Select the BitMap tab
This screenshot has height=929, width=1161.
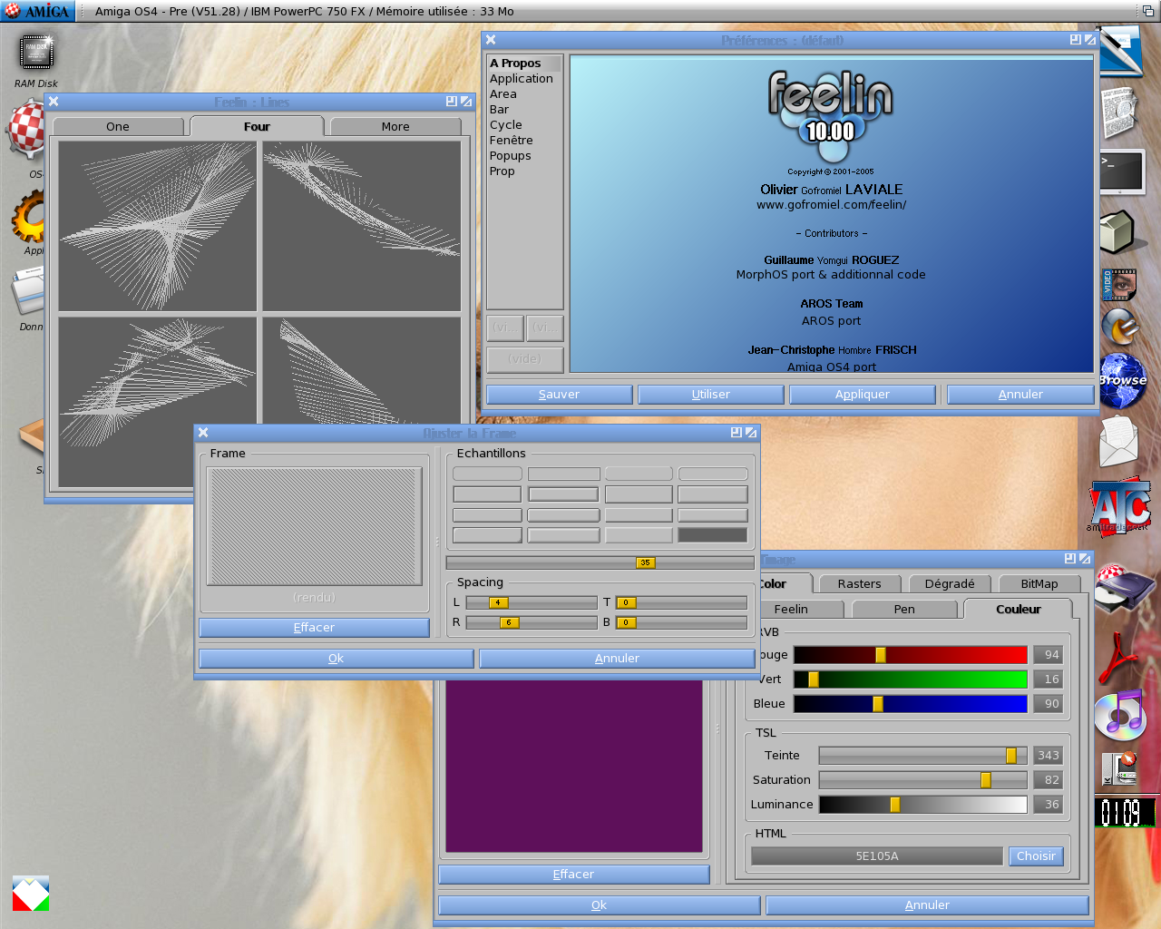[1039, 584]
